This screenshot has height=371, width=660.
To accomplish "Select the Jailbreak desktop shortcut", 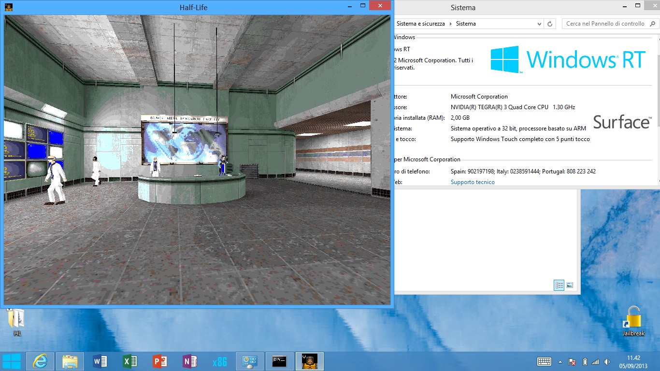I will point(633,321).
